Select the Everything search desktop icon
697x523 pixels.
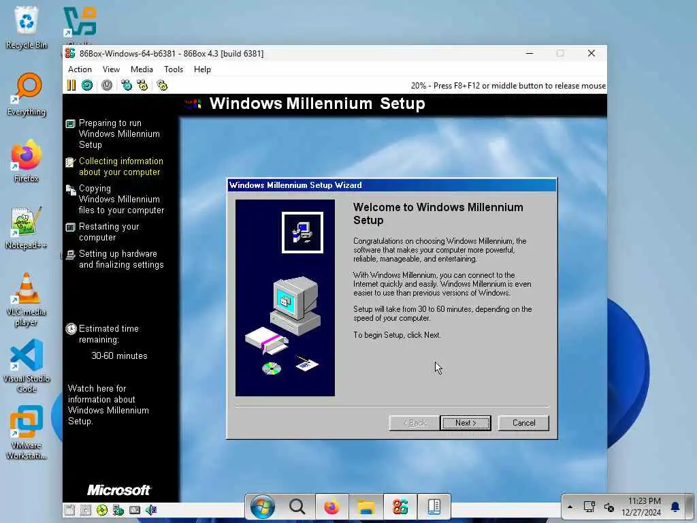point(27,94)
